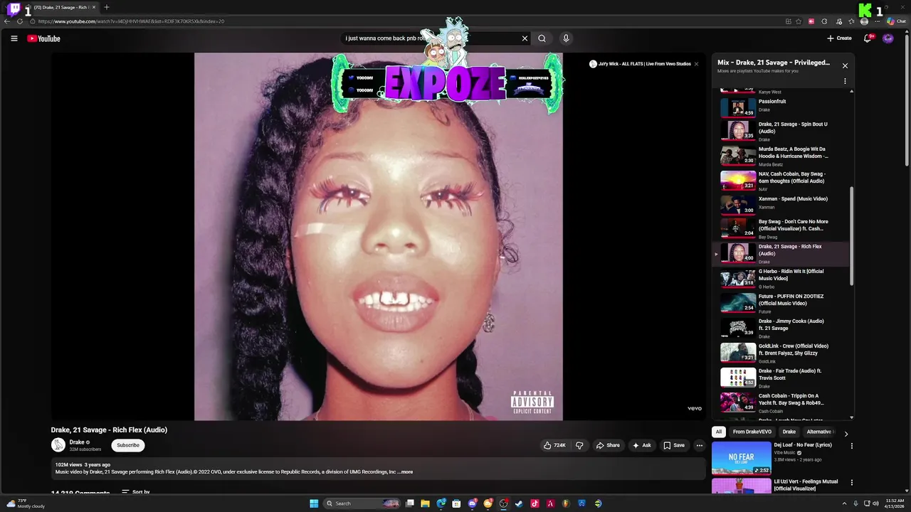Run search with magnifier button

tap(542, 38)
